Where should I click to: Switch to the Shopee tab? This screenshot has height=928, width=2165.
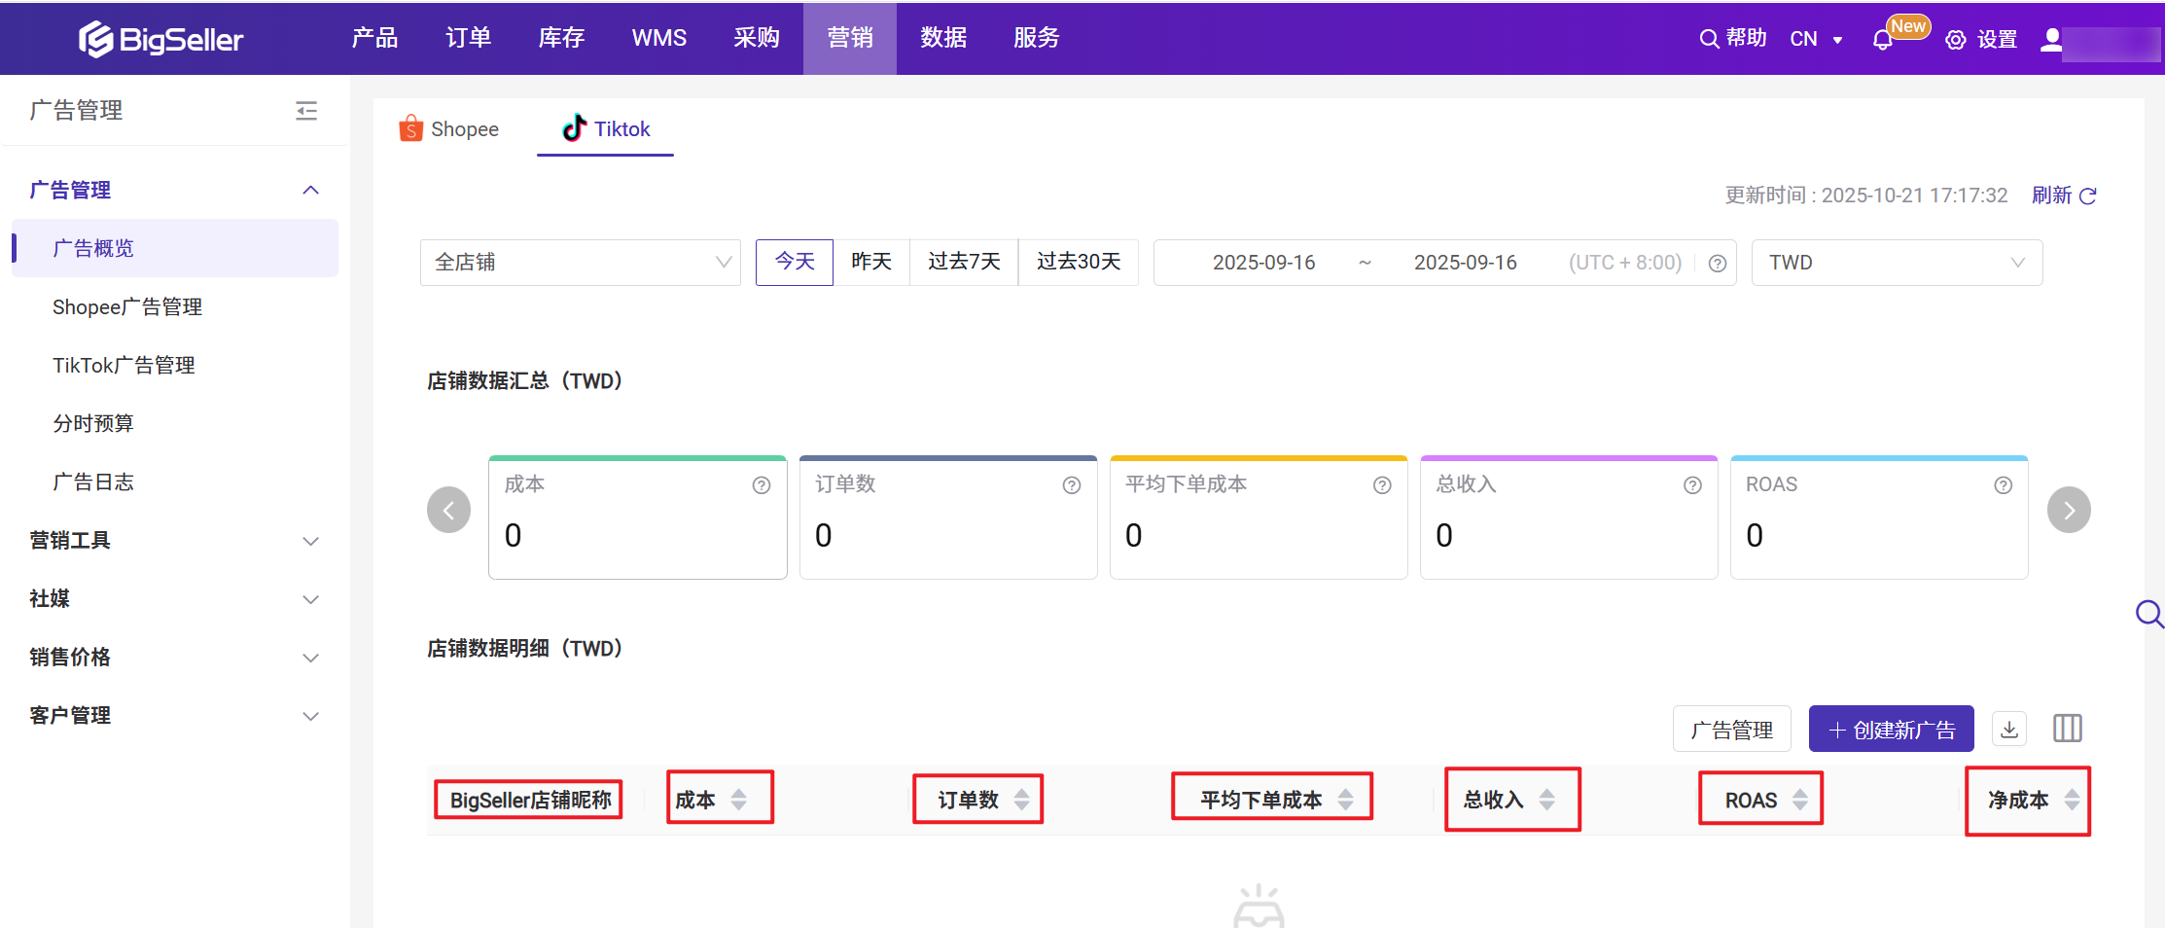click(449, 129)
